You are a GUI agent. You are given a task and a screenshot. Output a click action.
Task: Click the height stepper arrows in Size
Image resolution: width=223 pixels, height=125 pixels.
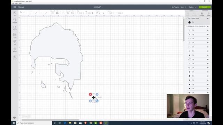93,13
